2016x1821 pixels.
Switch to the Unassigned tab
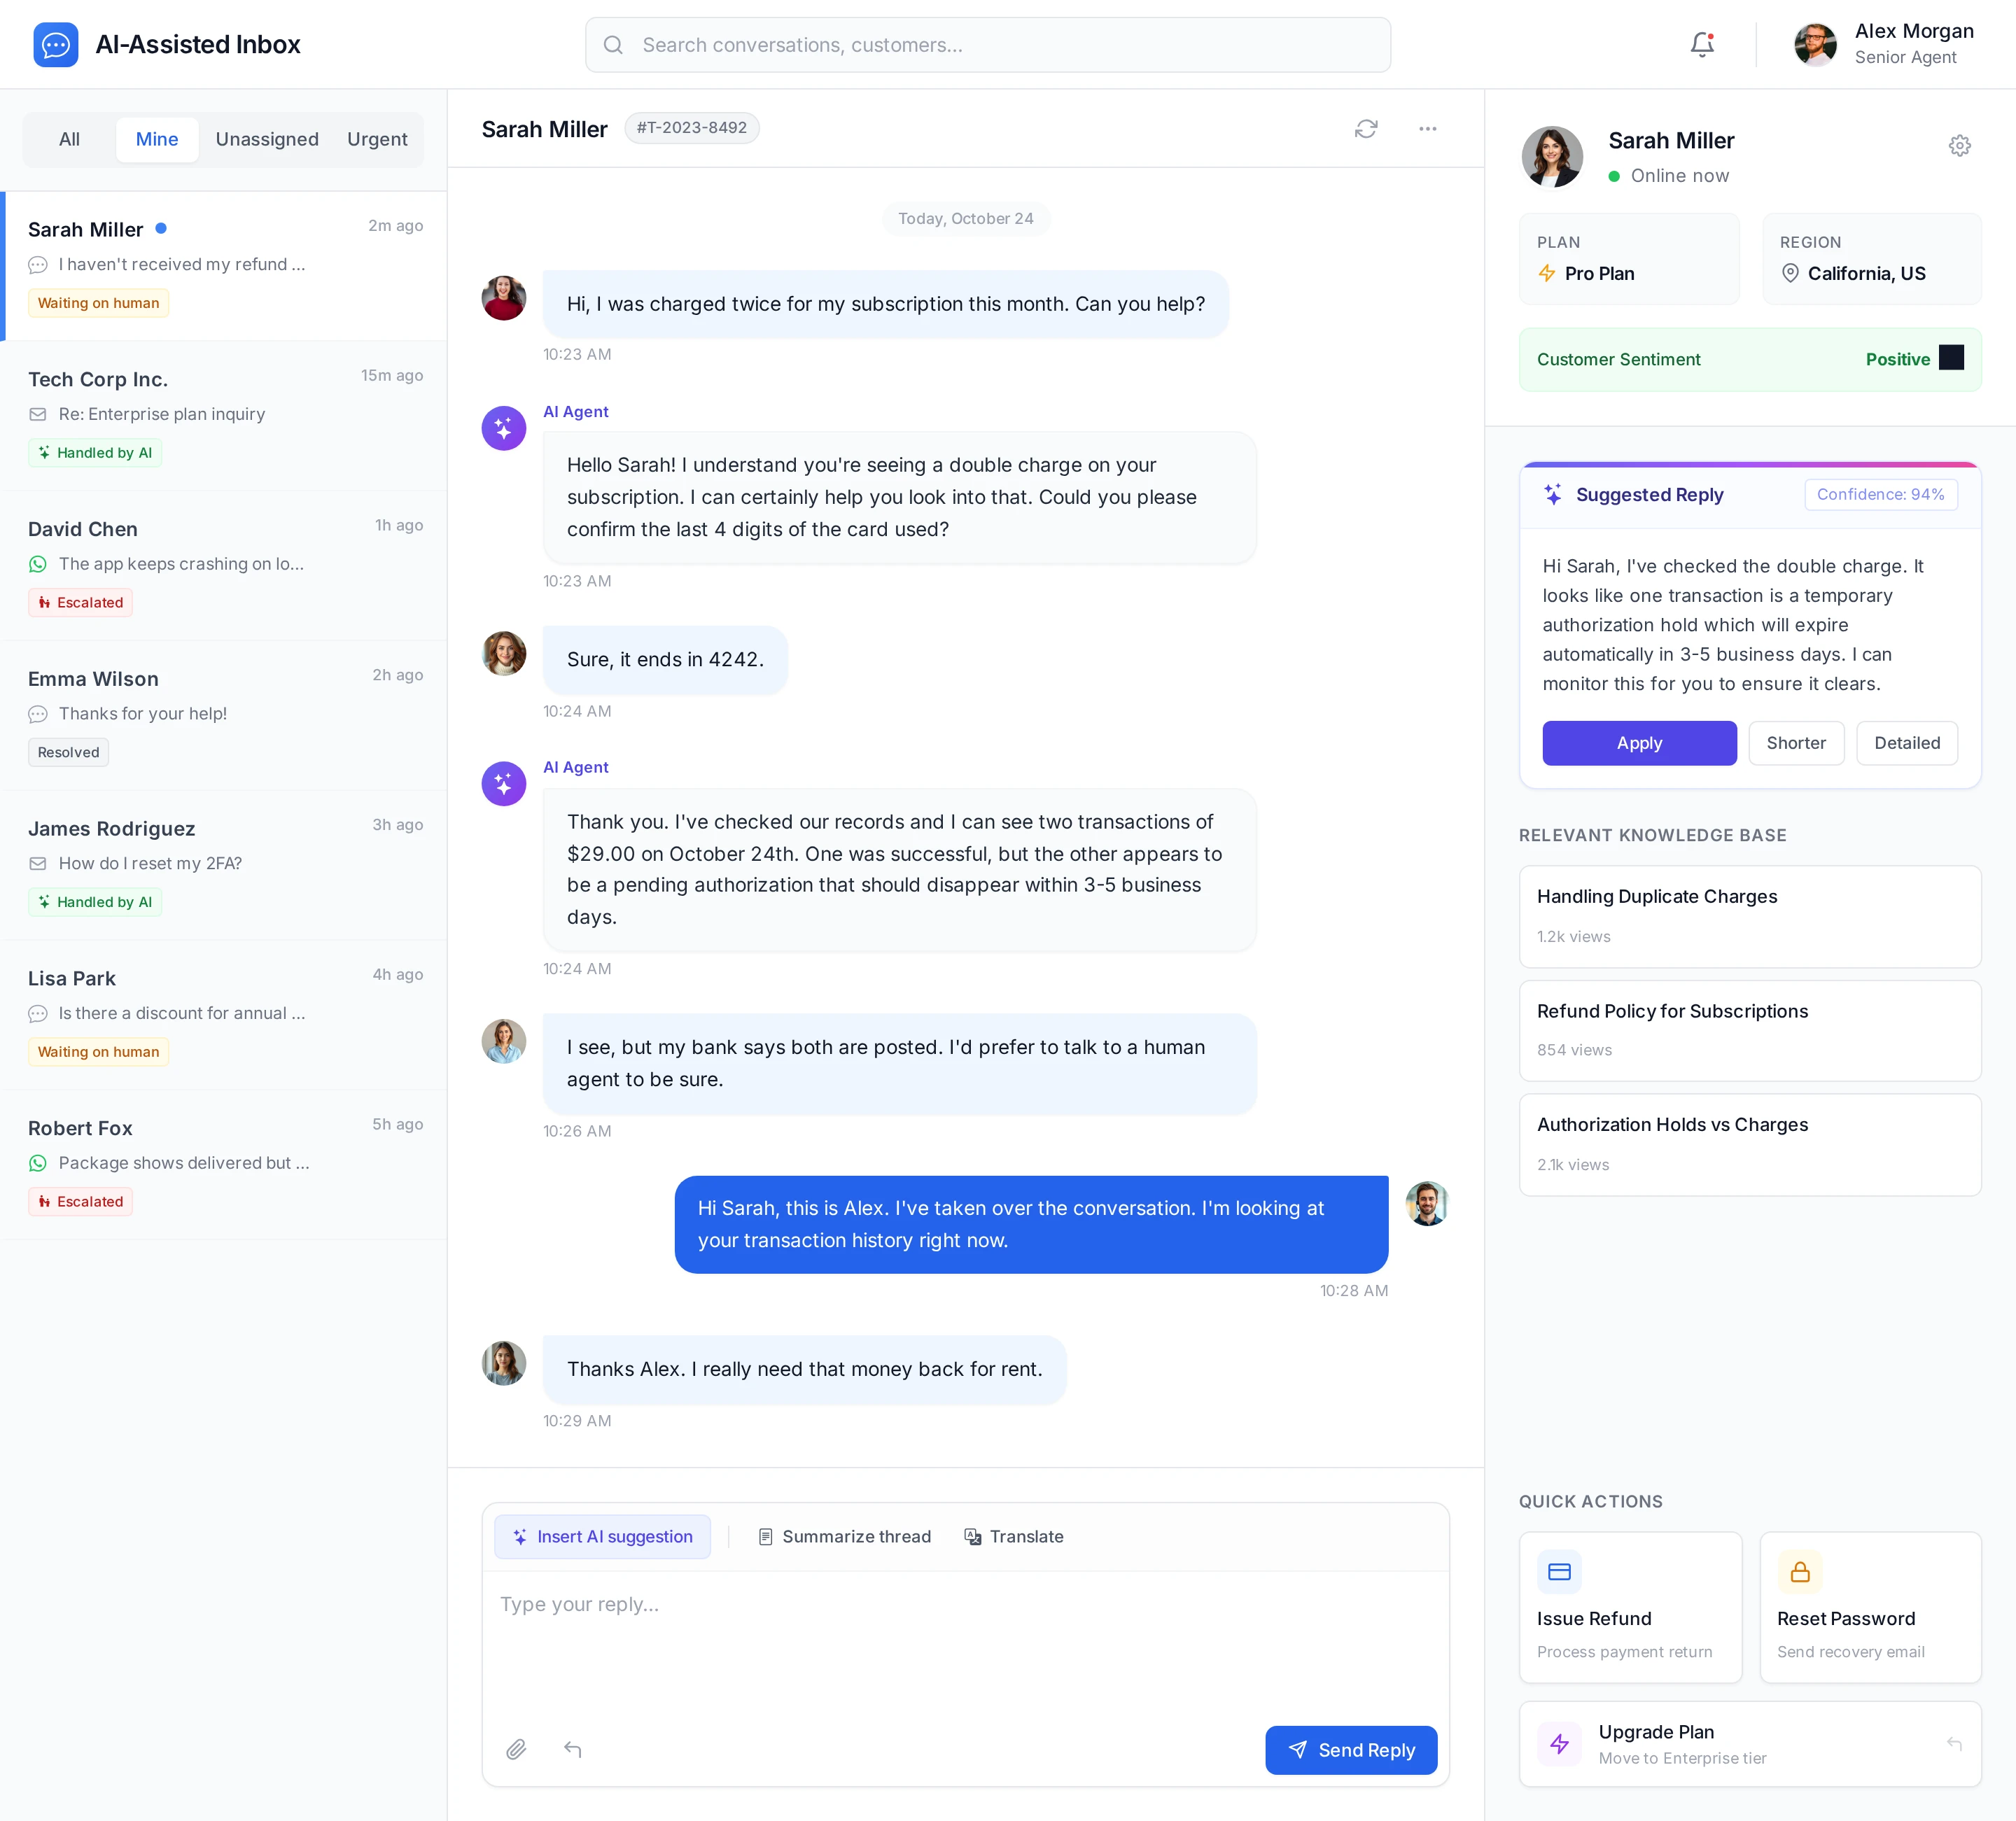267,139
